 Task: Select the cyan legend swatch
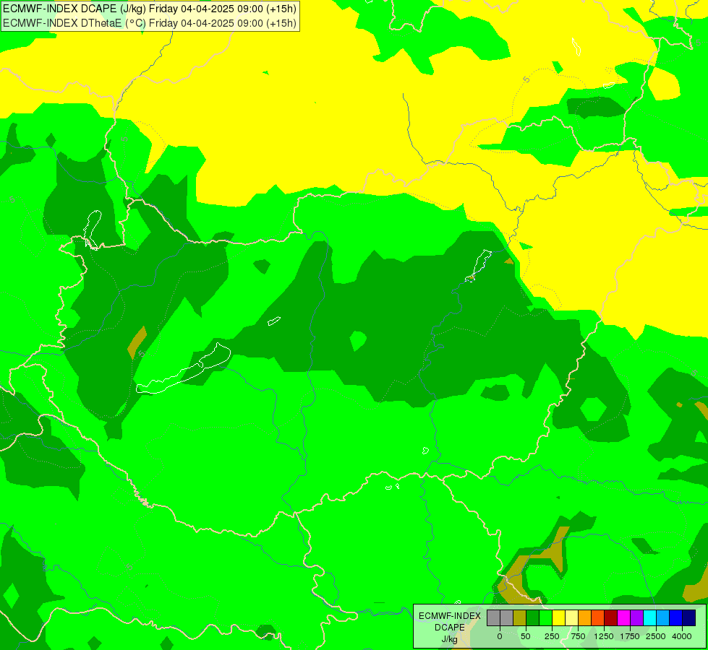pos(649,618)
